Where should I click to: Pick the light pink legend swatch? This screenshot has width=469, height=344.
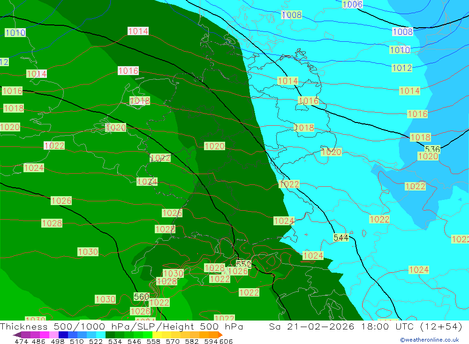[54, 335]
